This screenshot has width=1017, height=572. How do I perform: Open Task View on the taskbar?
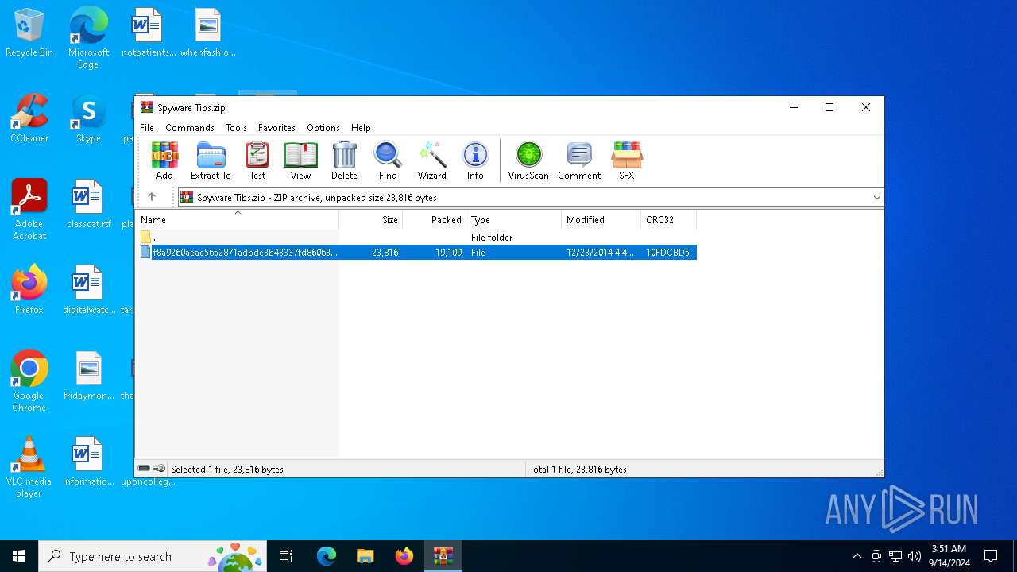point(286,556)
